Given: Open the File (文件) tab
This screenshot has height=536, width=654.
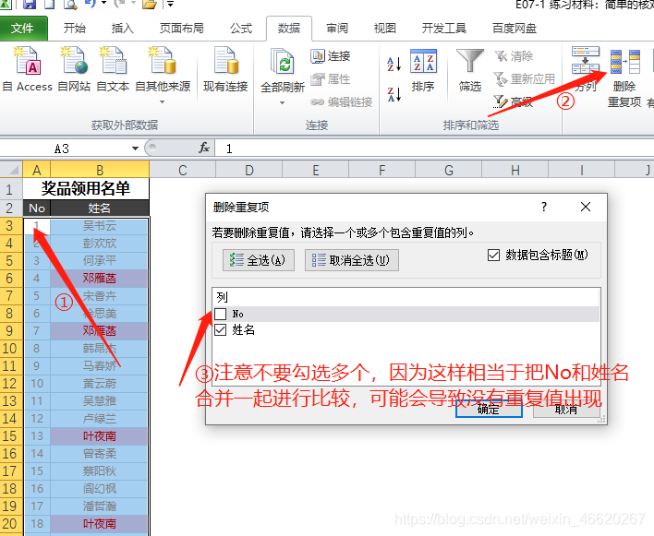Looking at the screenshot, I should pyautogui.click(x=22, y=29).
